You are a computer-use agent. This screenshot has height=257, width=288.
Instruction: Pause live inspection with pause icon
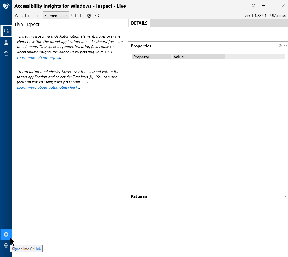[x=81, y=15]
